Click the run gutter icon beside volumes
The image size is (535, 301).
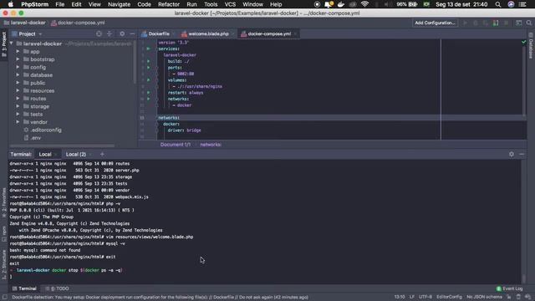click(149, 80)
